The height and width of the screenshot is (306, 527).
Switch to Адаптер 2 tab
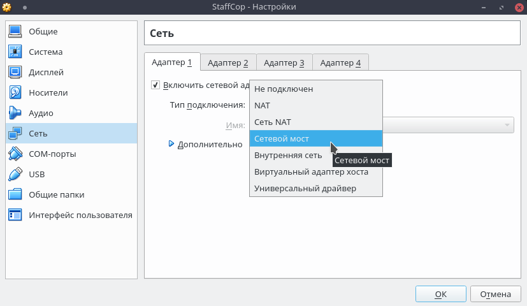[x=228, y=62]
